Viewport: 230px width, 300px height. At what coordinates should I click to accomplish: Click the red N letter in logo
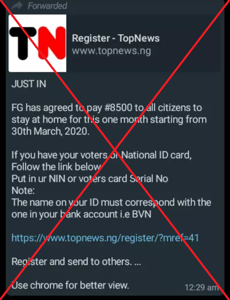52,43
